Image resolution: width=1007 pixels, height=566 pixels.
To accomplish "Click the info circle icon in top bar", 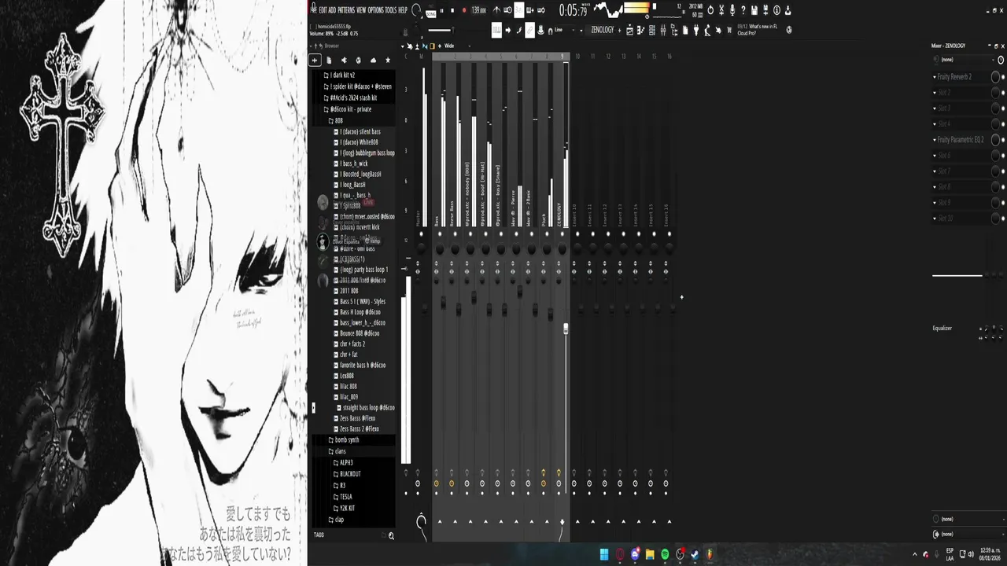I will pyautogui.click(x=776, y=10).
